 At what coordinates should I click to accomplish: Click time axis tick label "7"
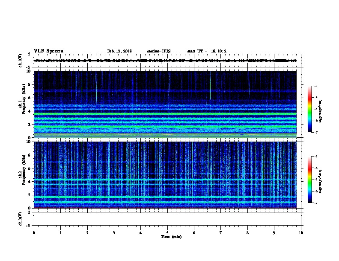221,233
